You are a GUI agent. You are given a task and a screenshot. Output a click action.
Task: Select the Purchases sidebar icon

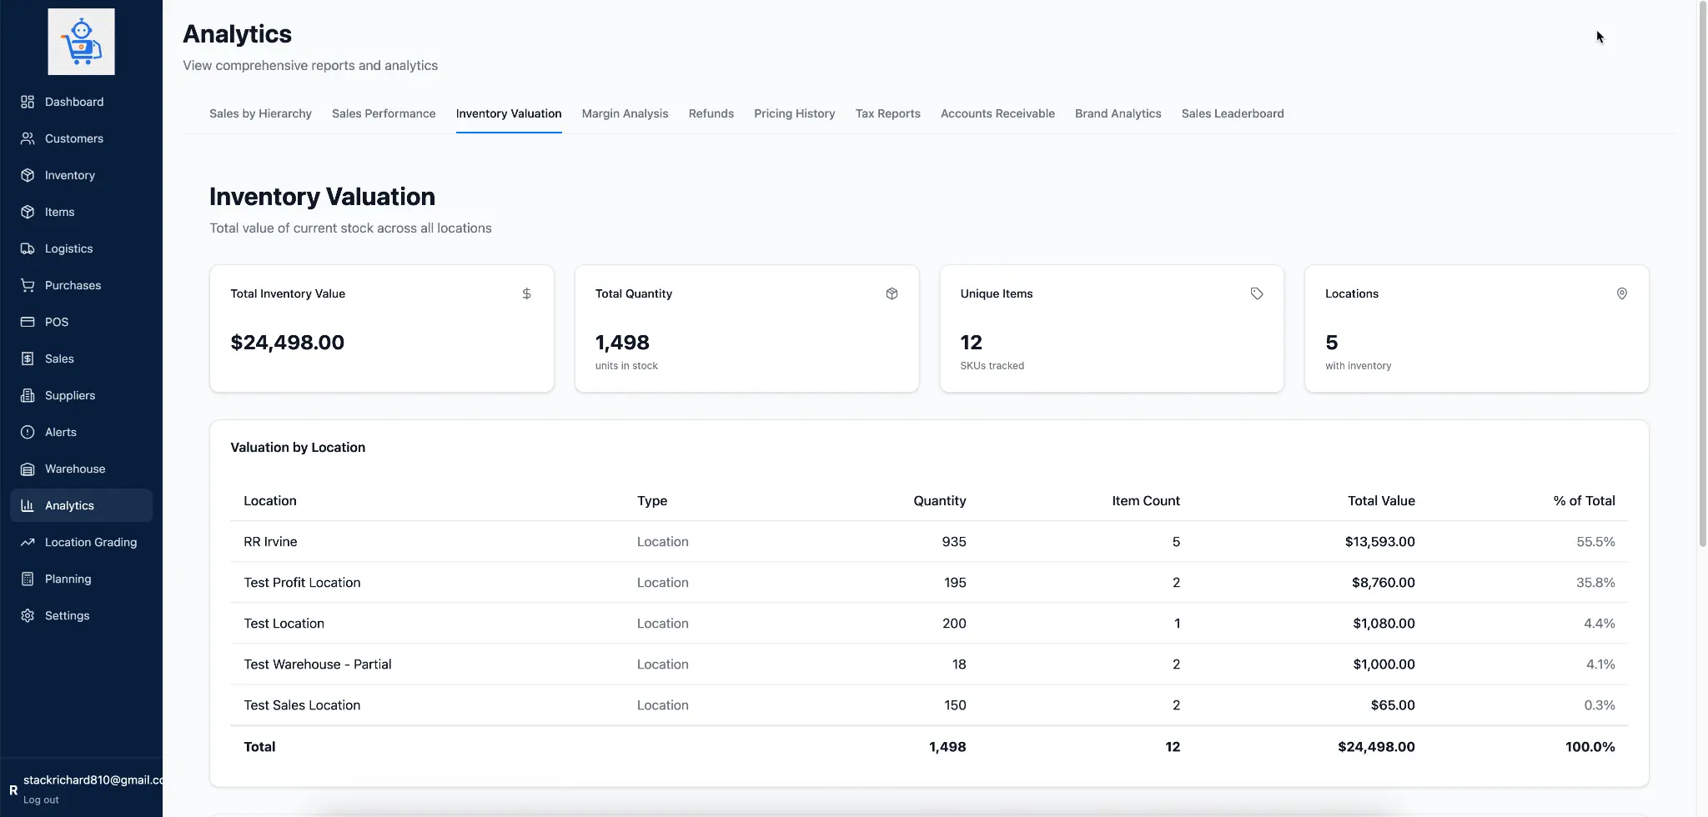tap(28, 285)
